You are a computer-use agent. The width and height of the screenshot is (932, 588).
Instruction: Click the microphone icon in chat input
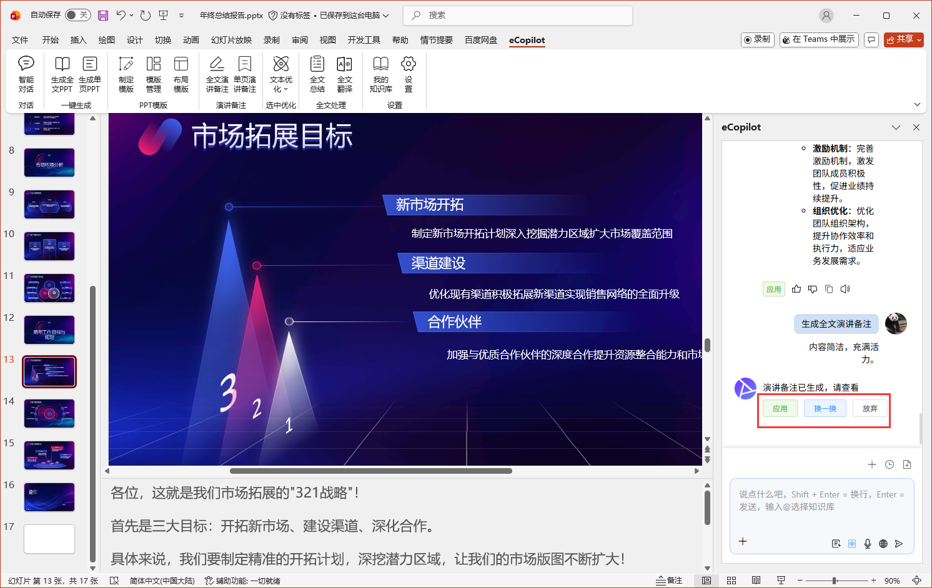coord(867,544)
